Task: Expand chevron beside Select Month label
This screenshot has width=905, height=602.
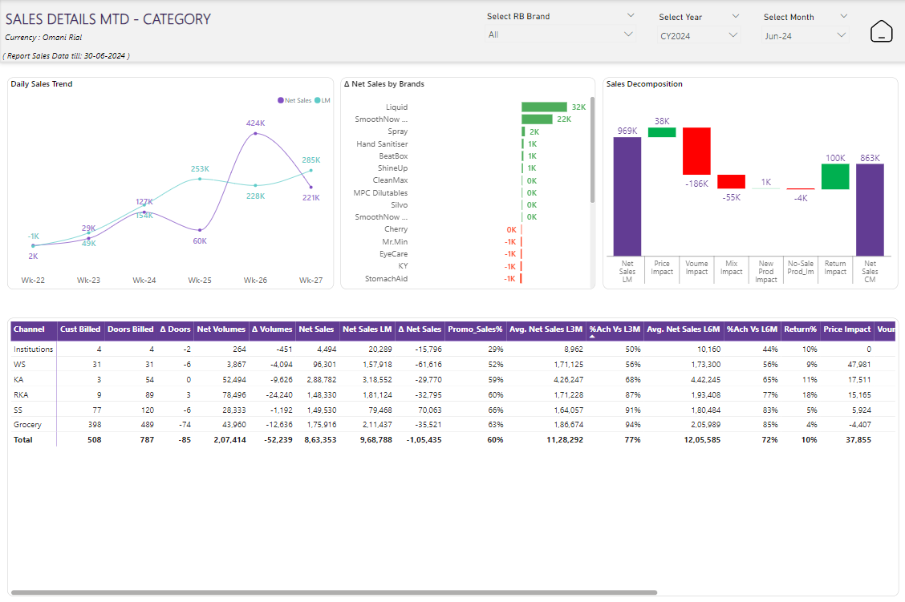Action: pos(843,16)
